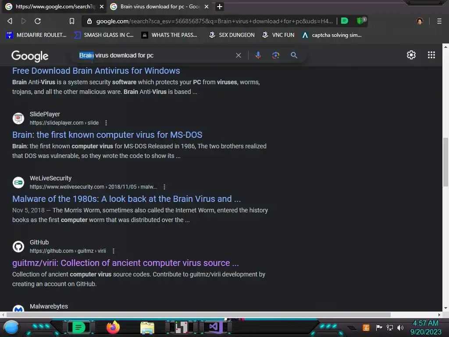Screen dimensions: 449x337
Task: Open the network icon in system tray
Action: [x=389, y=327]
